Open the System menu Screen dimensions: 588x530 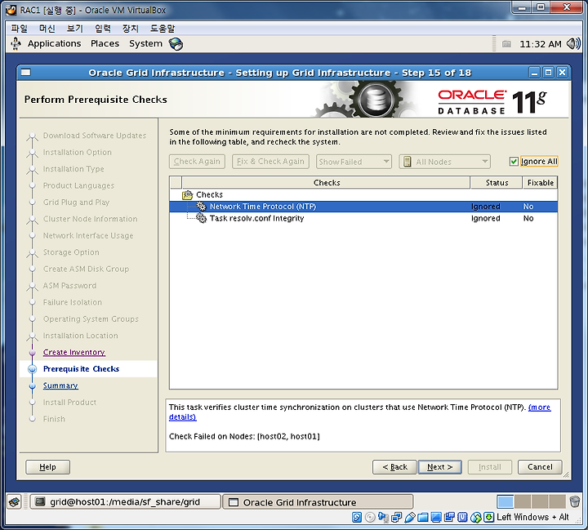pos(145,44)
